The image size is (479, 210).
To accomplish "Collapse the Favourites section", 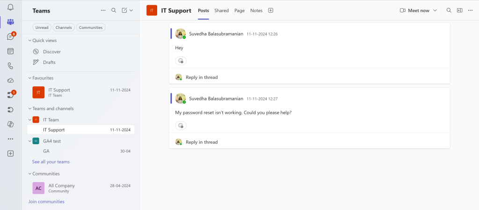I will [30, 78].
